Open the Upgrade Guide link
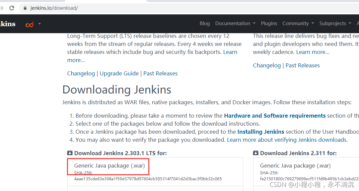Screen dimensions: 359x191 pos(119,73)
